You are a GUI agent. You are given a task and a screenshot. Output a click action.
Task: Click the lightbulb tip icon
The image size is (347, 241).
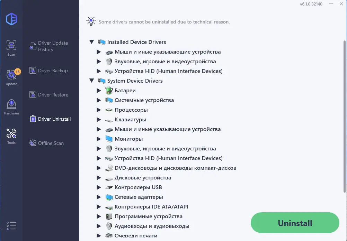point(91,21)
